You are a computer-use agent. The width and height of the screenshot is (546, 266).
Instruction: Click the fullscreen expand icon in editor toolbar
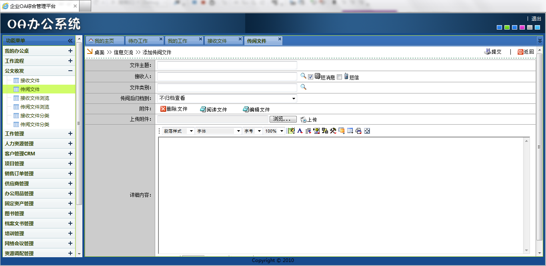[x=367, y=131]
